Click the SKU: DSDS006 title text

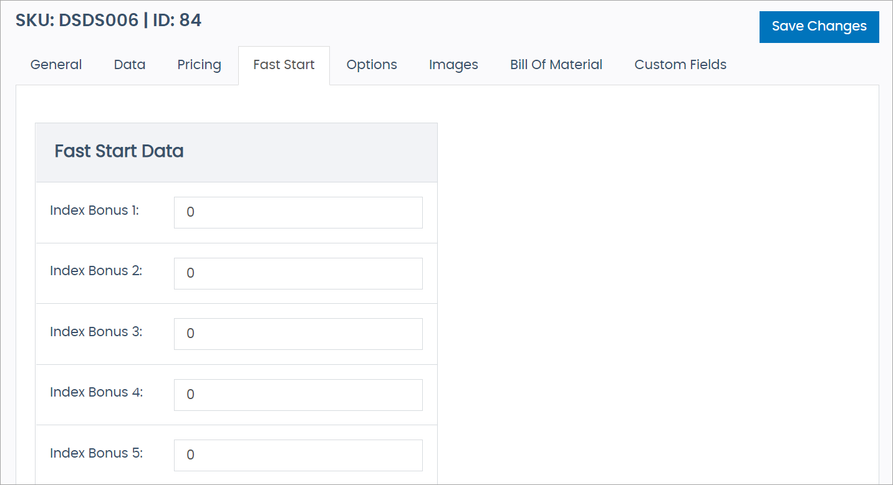coord(77,21)
